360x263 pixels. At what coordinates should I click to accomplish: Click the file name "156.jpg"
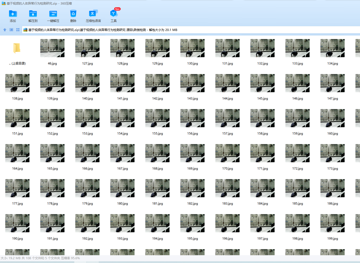[x=192, y=134]
